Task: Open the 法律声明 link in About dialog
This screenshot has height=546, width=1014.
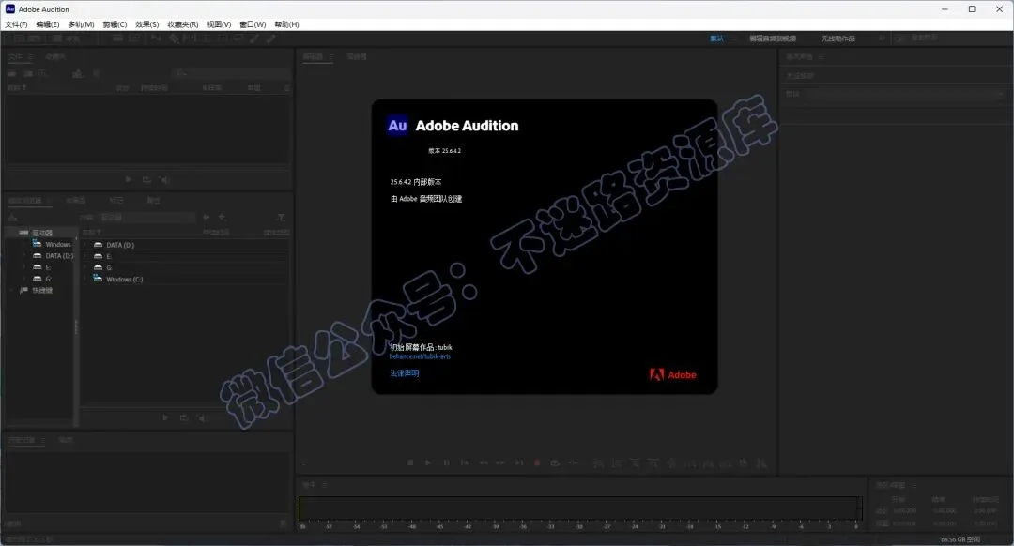Action: click(404, 372)
